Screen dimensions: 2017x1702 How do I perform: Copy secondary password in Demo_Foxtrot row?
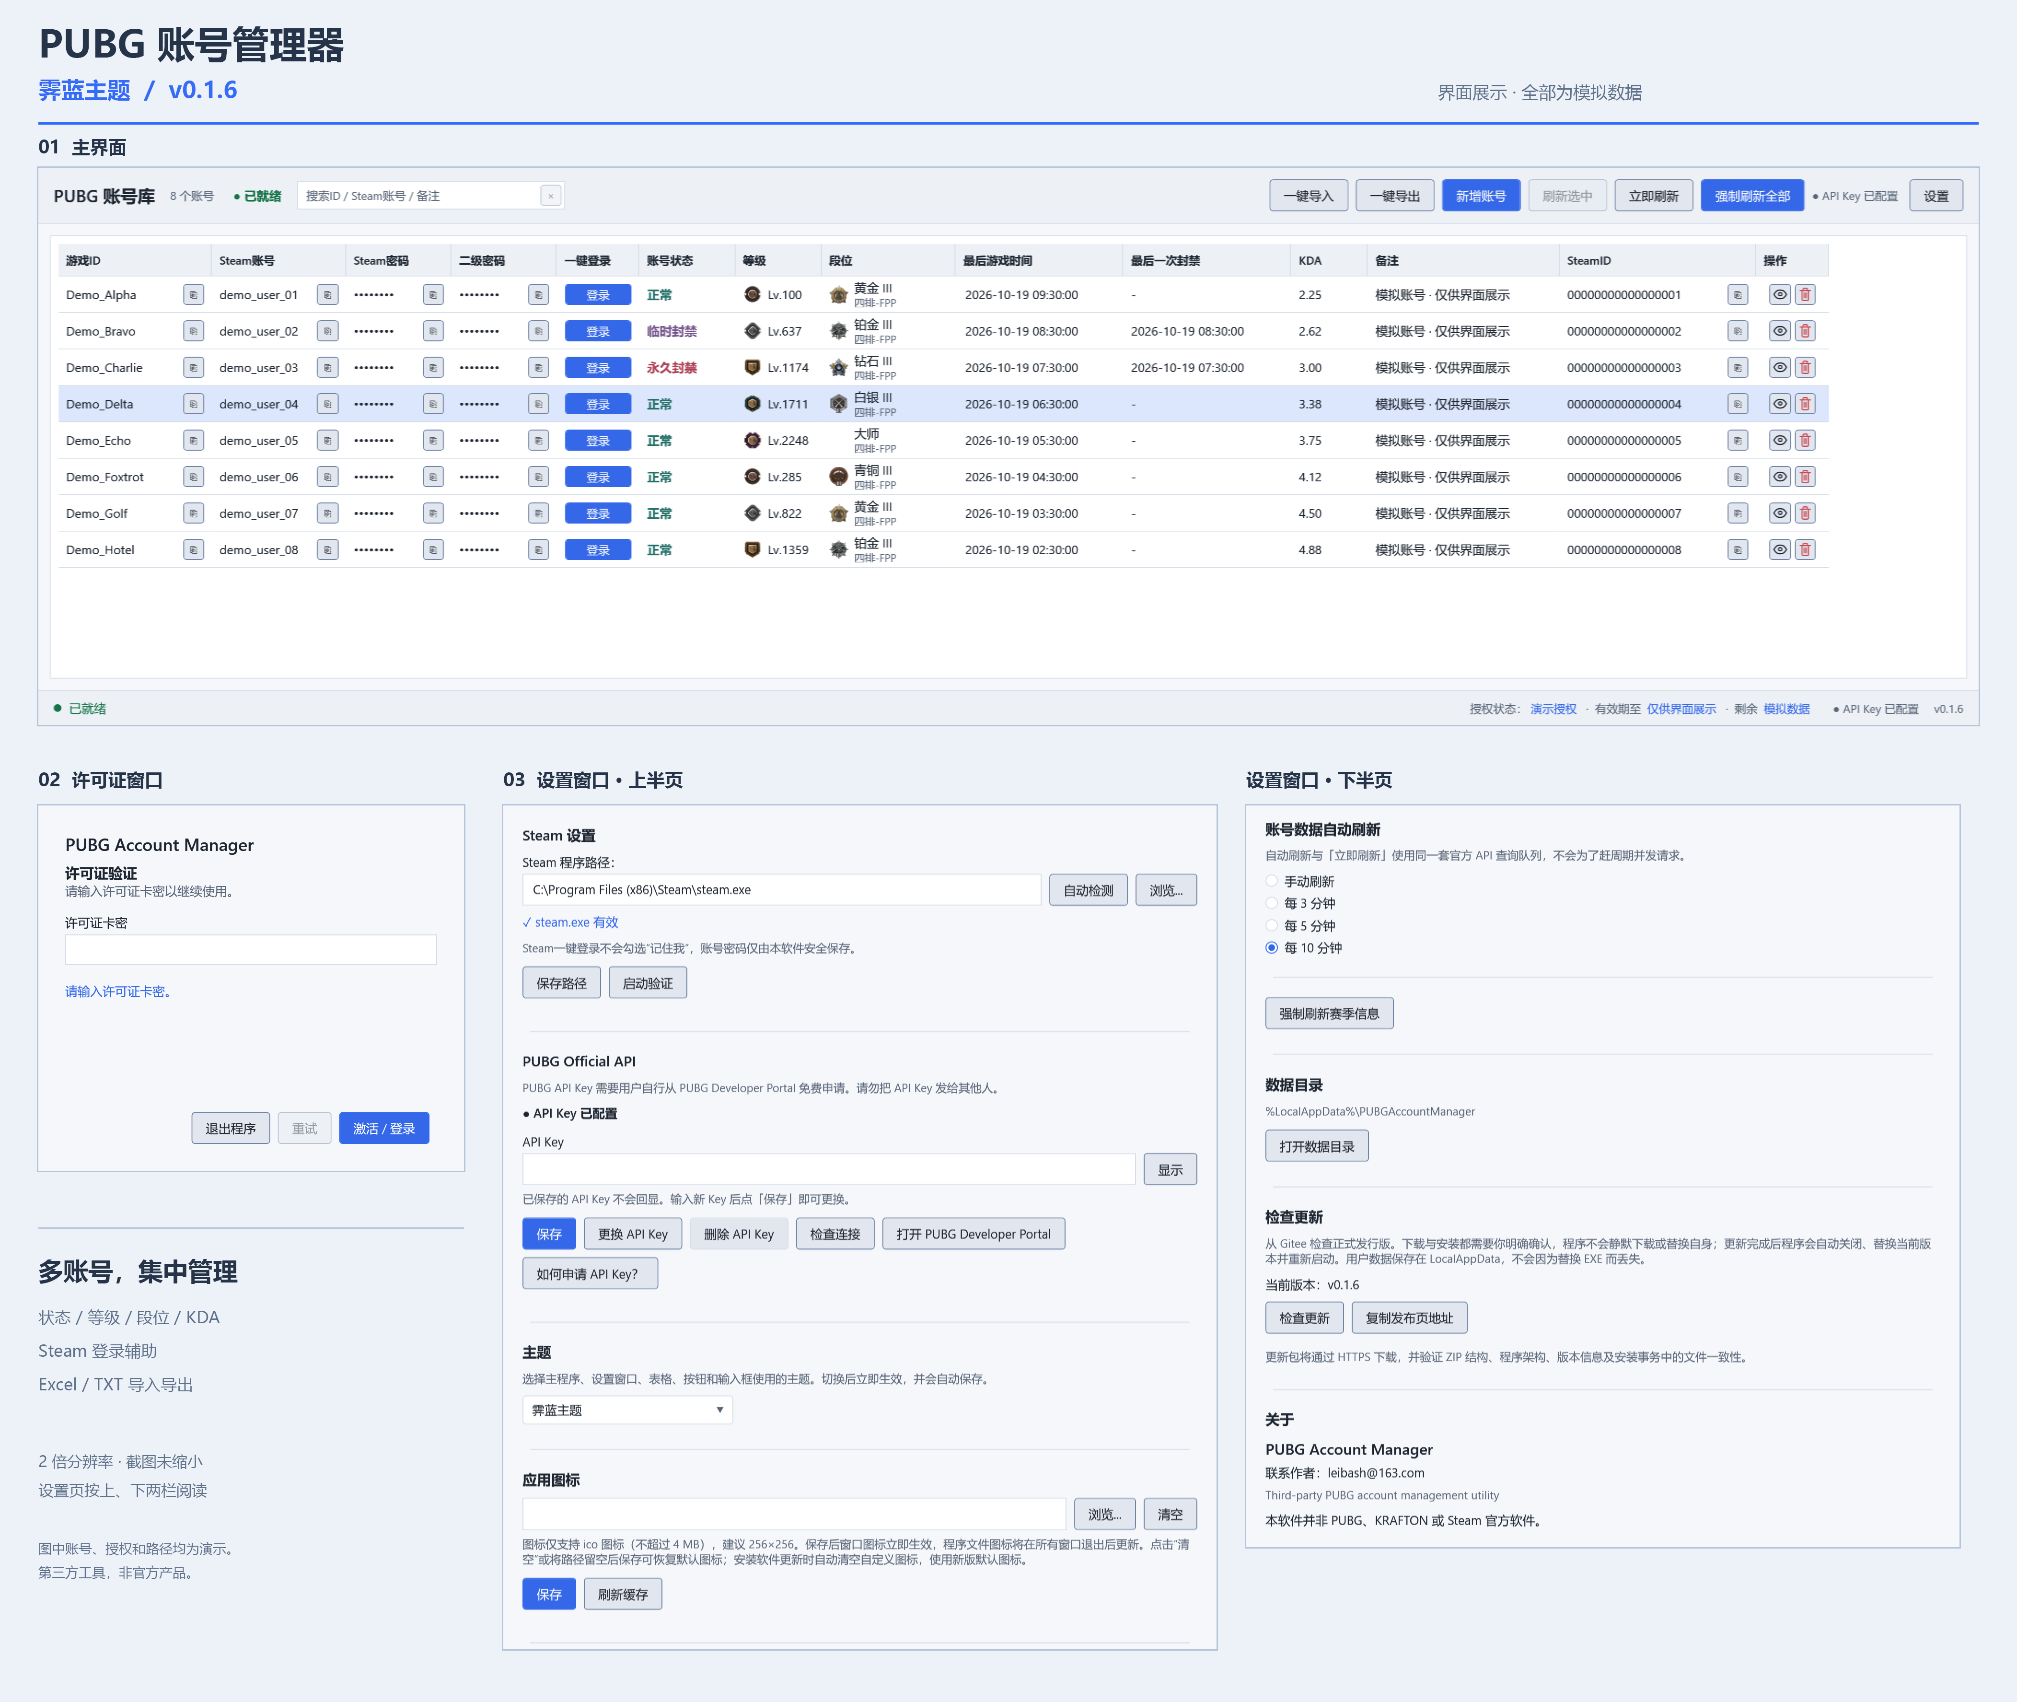pos(538,477)
